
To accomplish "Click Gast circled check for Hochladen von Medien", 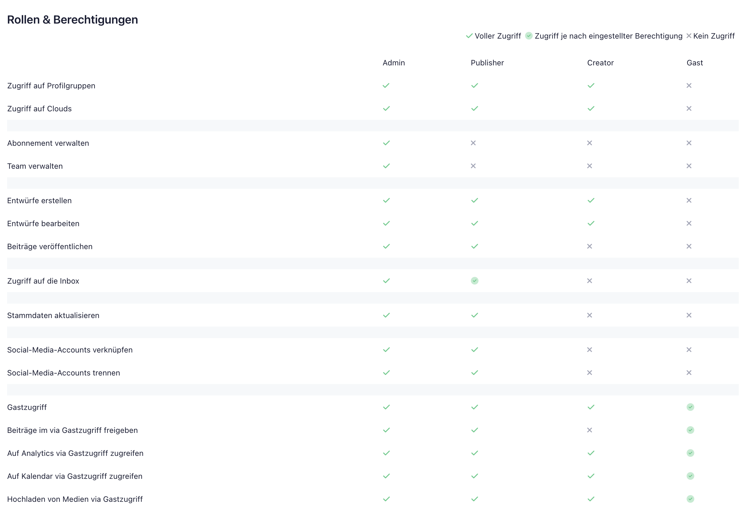I will coord(690,499).
